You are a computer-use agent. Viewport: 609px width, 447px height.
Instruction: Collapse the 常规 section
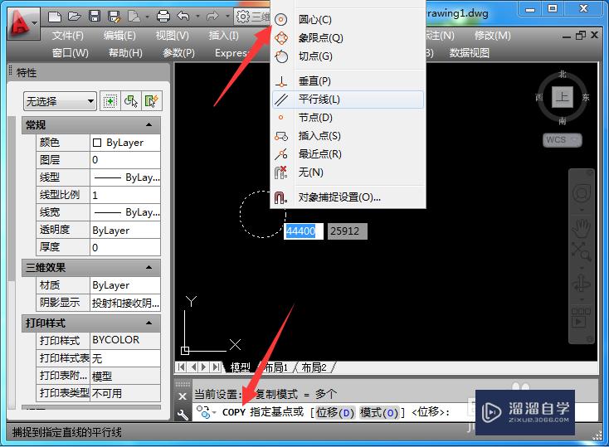point(149,124)
